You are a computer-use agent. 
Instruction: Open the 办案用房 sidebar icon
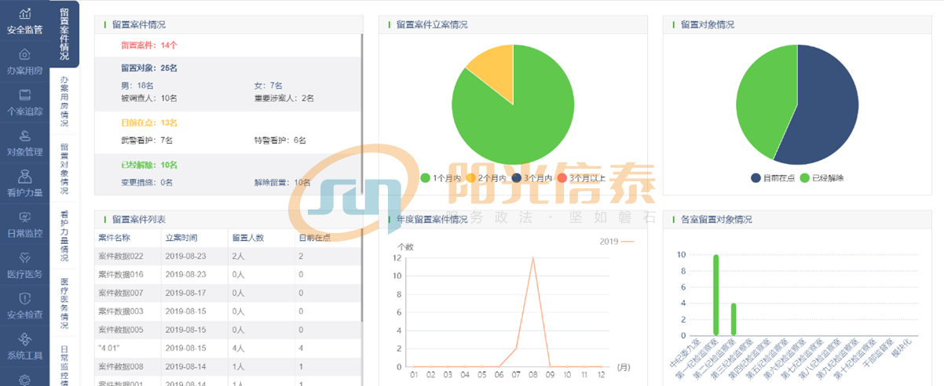tap(24, 54)
